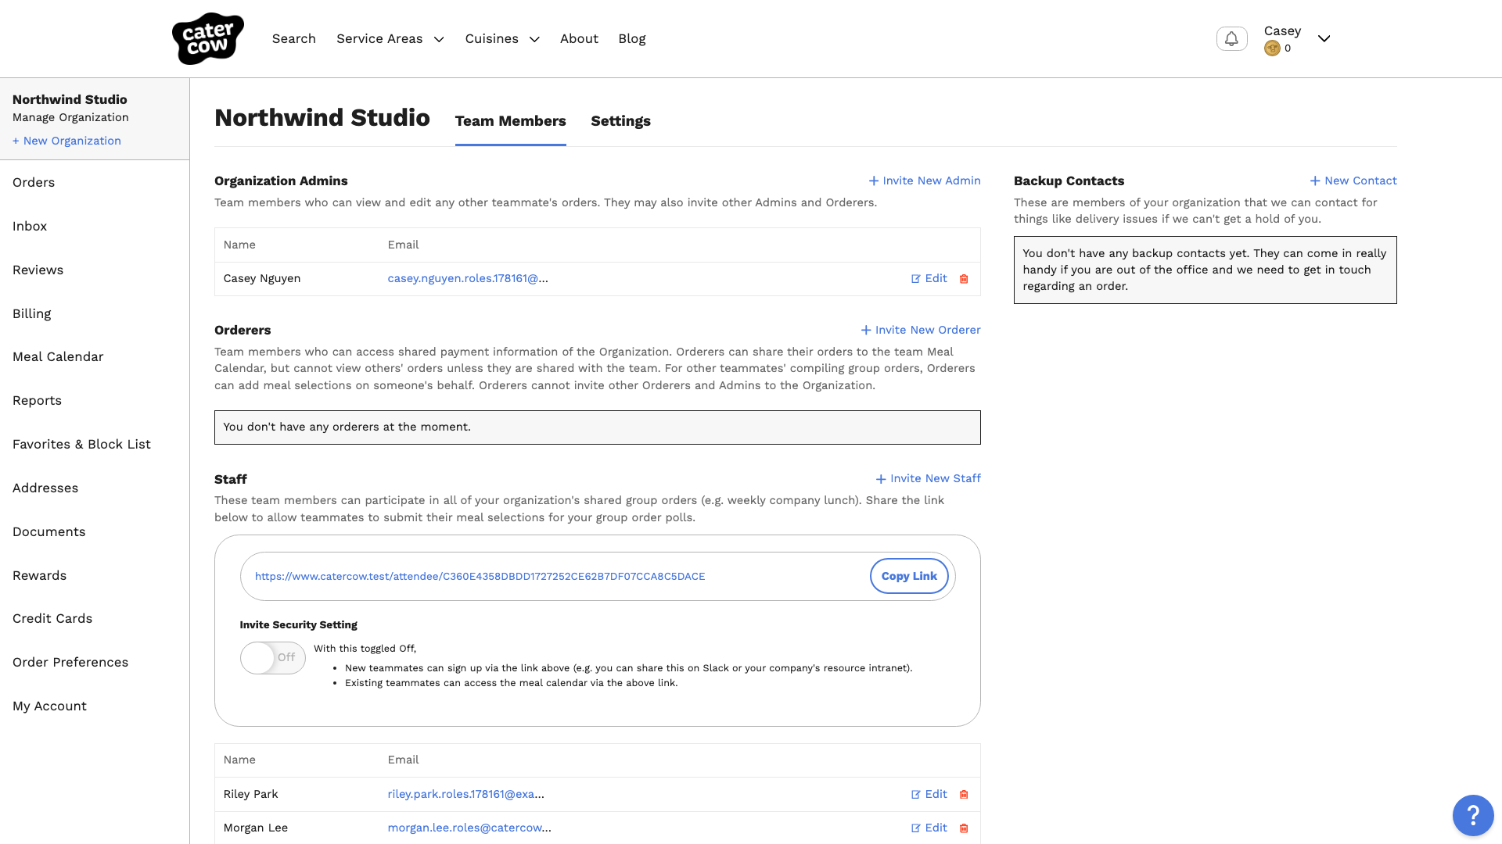Open Search in the top navigation
Image resolution: width=1502 pixels, height=844 pixels.
(293, 39)
